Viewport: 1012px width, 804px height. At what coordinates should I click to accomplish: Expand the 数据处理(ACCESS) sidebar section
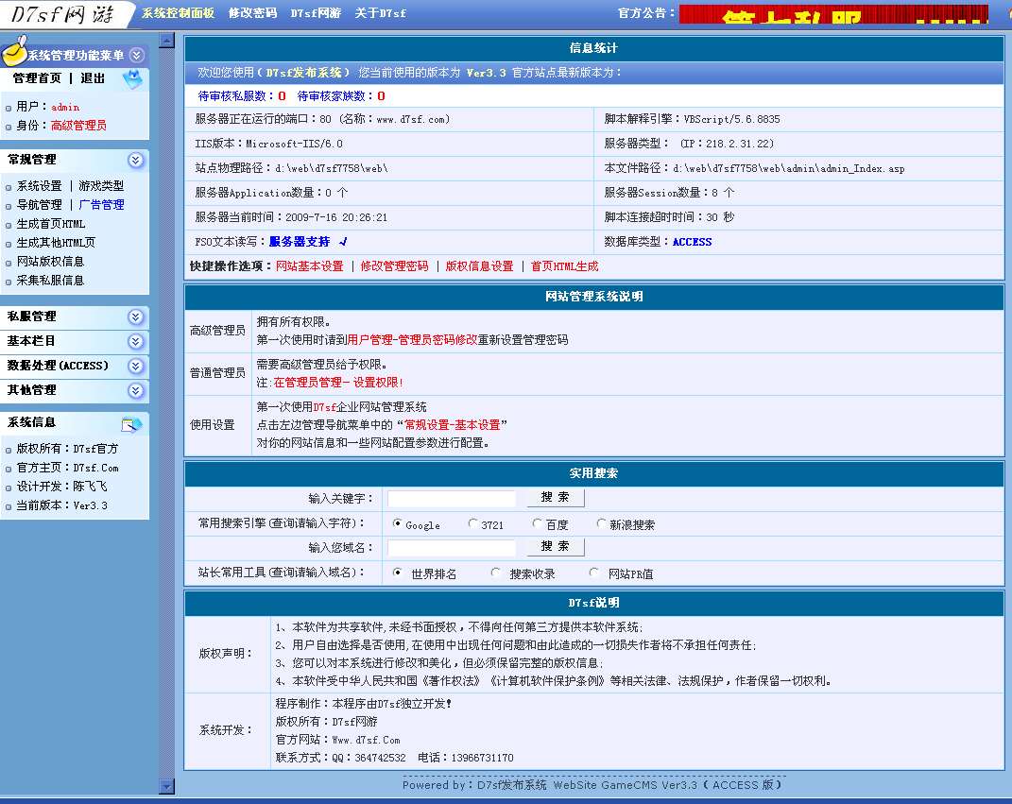click(136, 366)
